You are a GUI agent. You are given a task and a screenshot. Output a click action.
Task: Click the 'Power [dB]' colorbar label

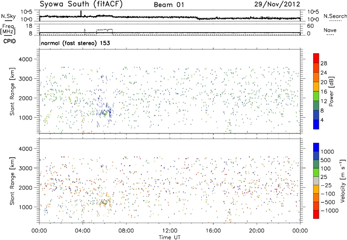click(x=331, y=91)
